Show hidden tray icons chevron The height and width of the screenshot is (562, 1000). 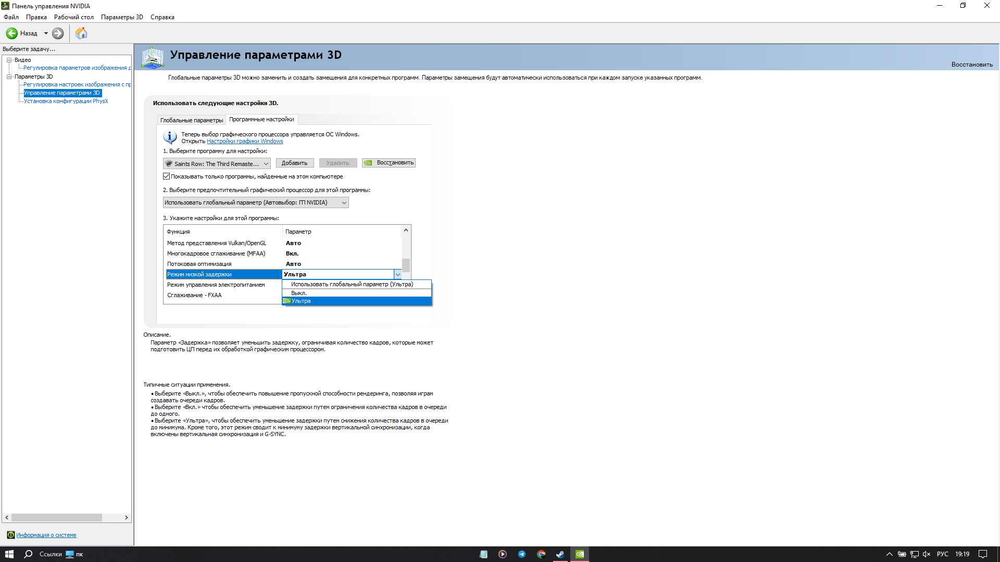click(x=890, y=554)
